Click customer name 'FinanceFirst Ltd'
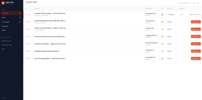The width and height of the screenshot is (202, 100). [150, 21]
